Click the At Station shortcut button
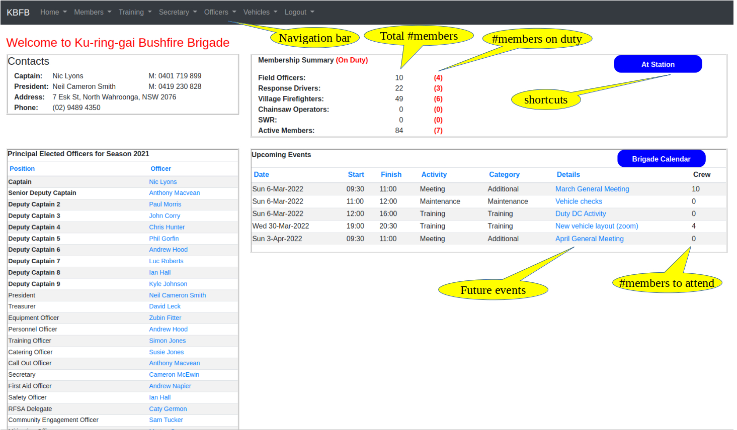737x430 pixels. 658,64
